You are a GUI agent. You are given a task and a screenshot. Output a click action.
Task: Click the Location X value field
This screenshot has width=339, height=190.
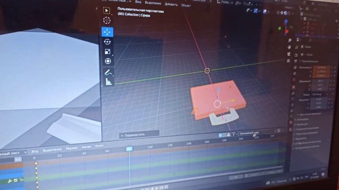click(321, 68)
